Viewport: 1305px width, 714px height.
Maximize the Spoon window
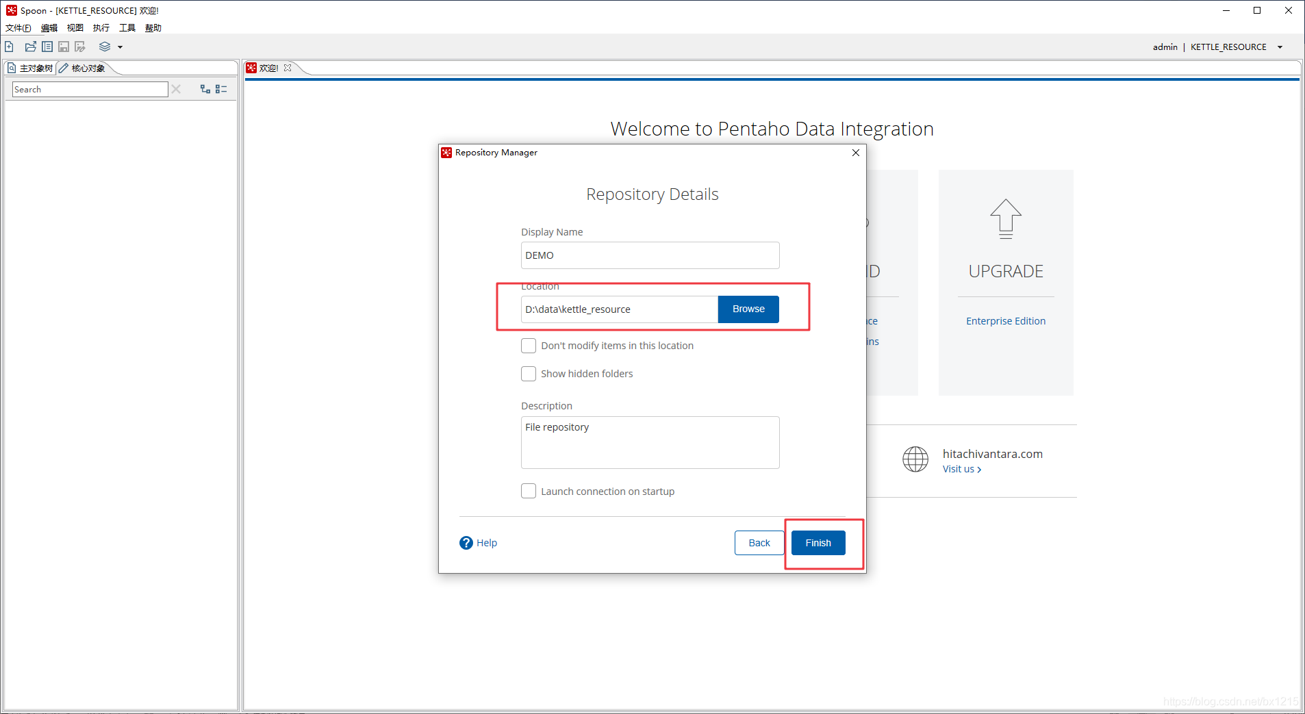point(1257,10)
